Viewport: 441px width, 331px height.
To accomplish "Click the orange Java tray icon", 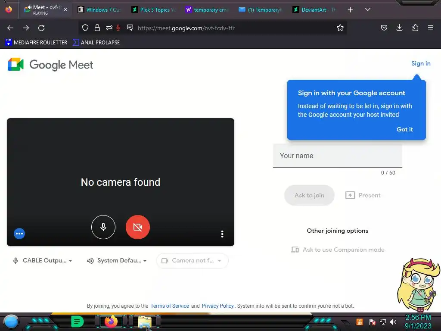I will (360, 322).
